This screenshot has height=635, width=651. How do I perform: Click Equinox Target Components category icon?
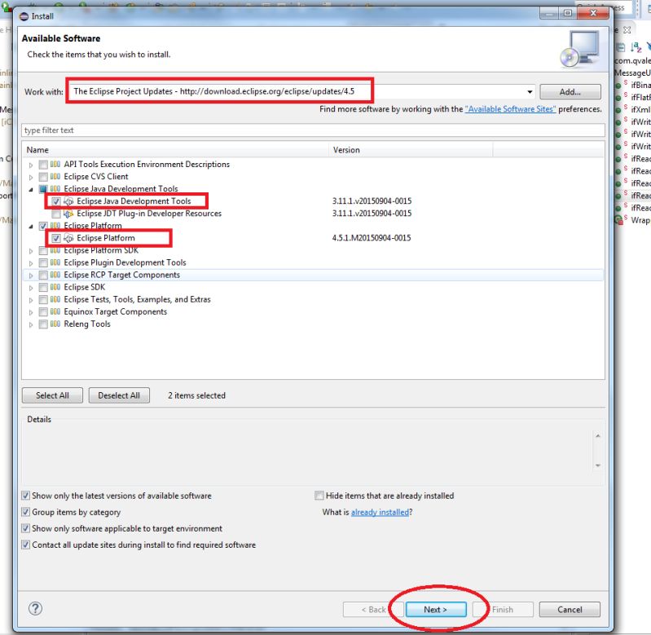tap(55, 311)
